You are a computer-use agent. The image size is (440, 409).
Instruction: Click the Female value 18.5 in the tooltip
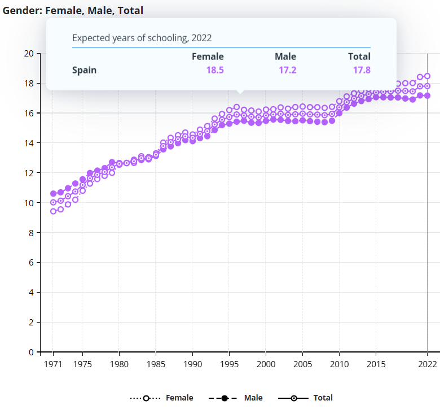point(214,71)
